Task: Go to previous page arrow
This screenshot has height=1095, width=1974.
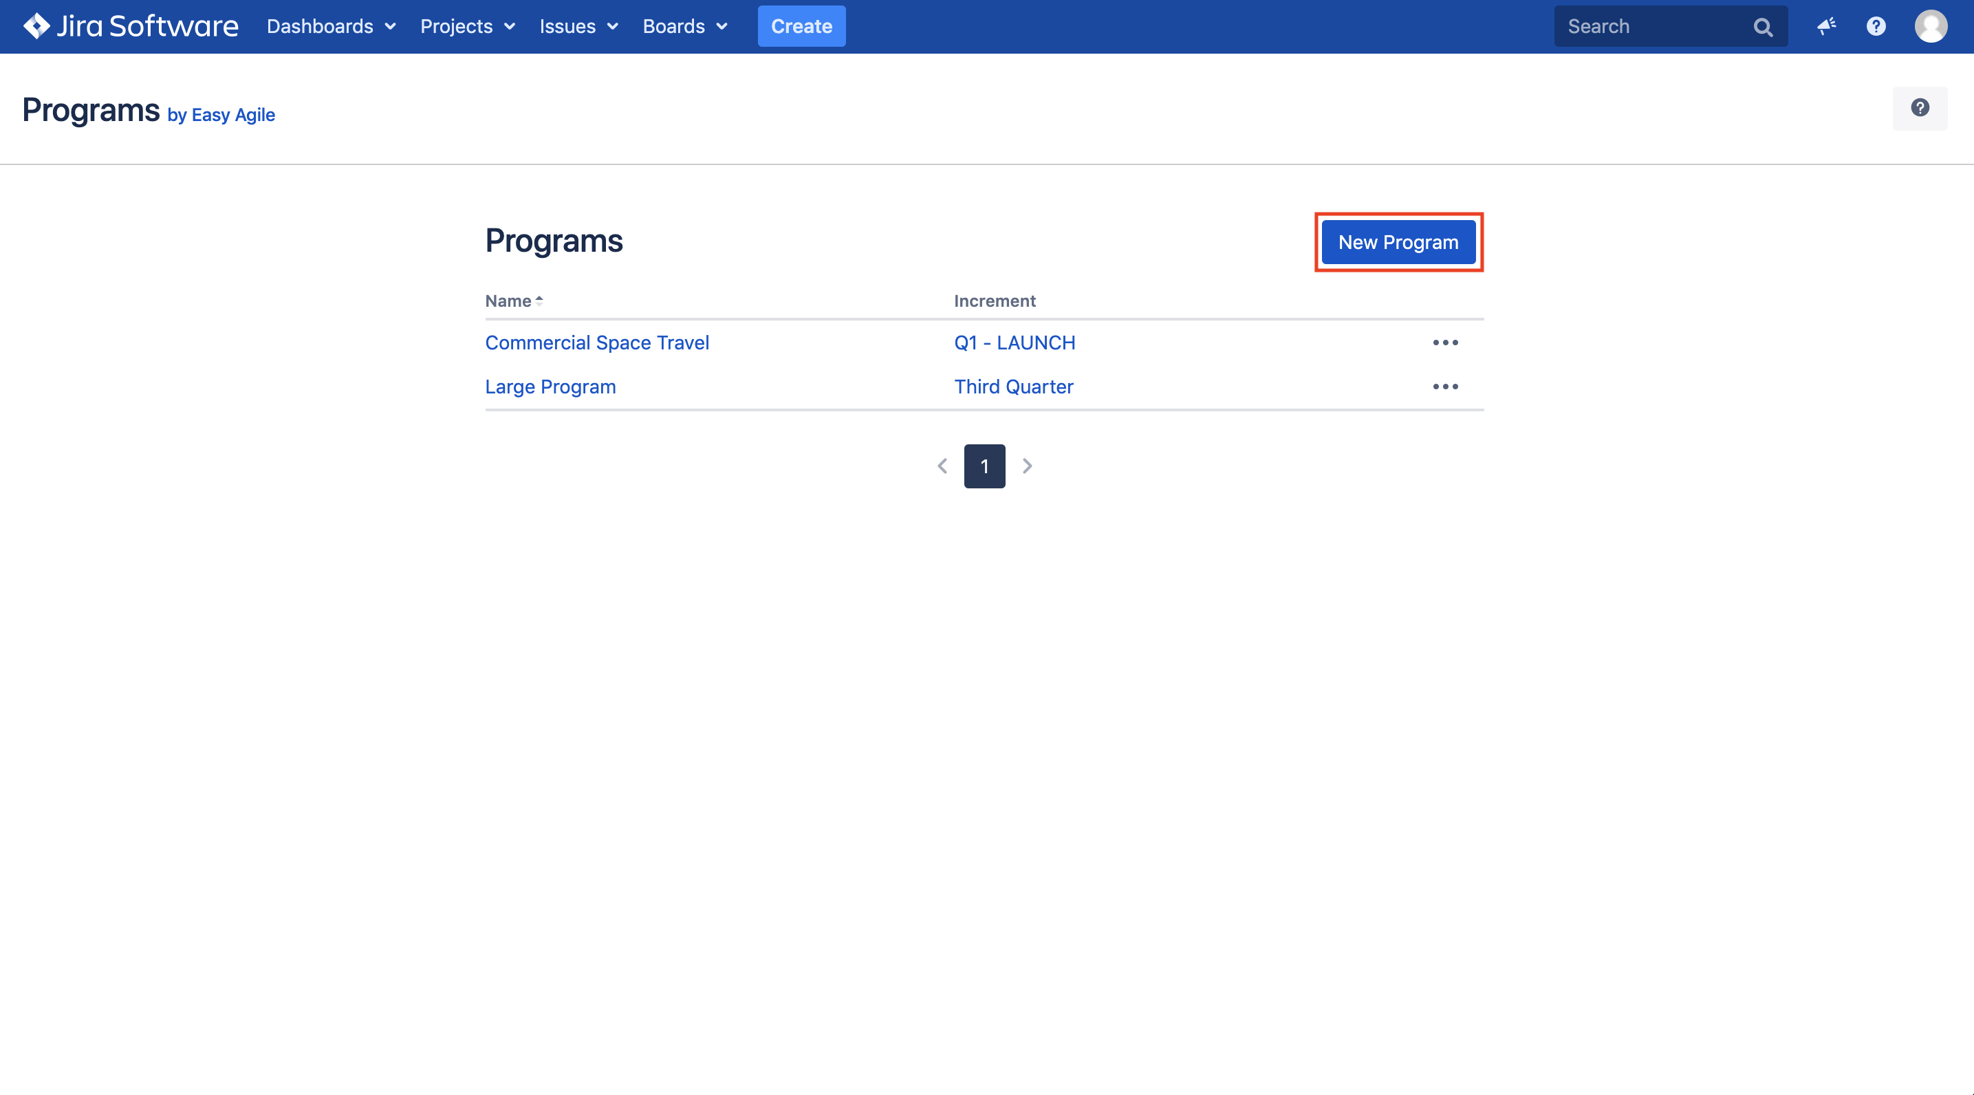Action: click(942, 466)
